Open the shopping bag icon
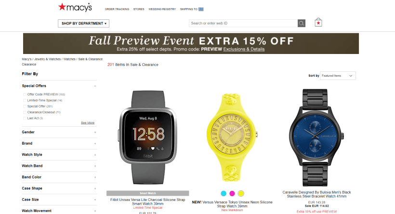The height and width of the screenshot is (214, 395). [x=318, y=23]
